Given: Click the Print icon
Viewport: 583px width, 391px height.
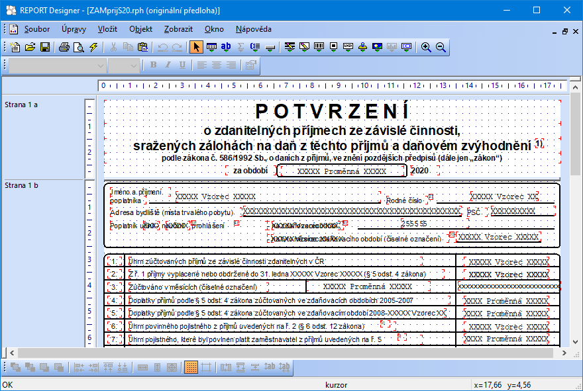Looking at the screenshot, I should pos(64,47).
